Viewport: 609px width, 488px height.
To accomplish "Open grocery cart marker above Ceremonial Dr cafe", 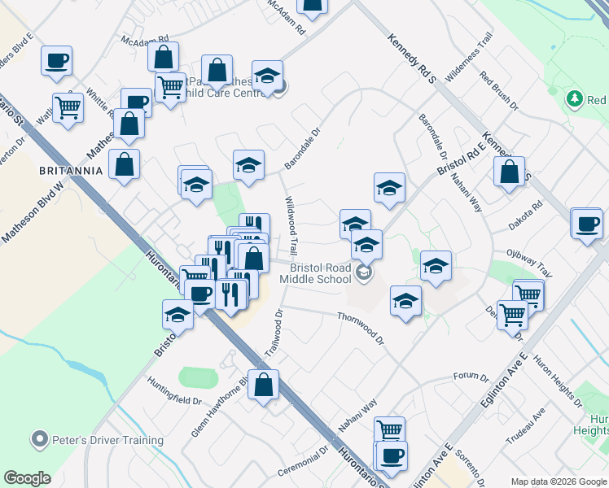I will point(389,429).
